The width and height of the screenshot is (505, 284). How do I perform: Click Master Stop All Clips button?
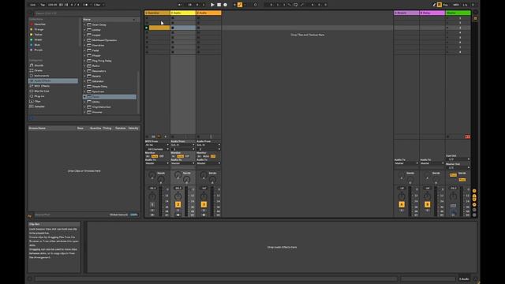(x=447, y=136)
